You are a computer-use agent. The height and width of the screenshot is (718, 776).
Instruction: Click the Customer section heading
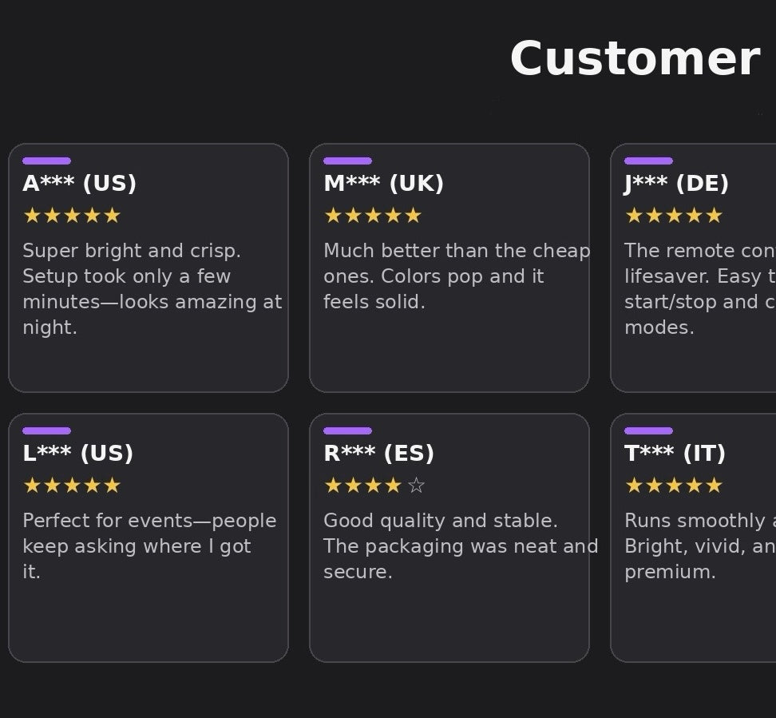(635, 60)
